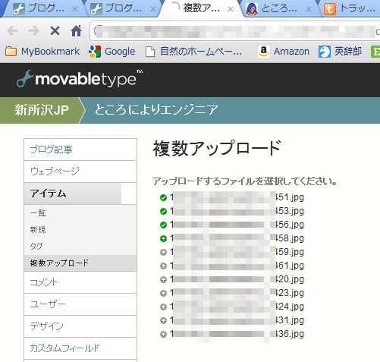This screenshot has width=380, height=362.
Task: Click the movabletype logo
Action: 79,79
